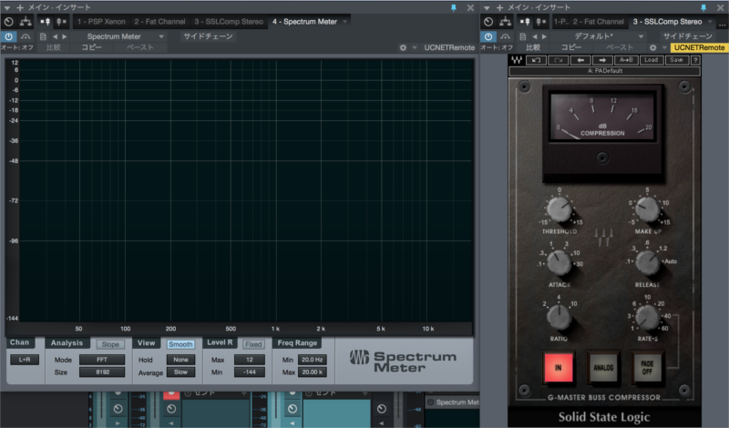Toggle the Fixed button in Level R section
The width and height of the screenshot is (729, 428).
tap(253, 344)
